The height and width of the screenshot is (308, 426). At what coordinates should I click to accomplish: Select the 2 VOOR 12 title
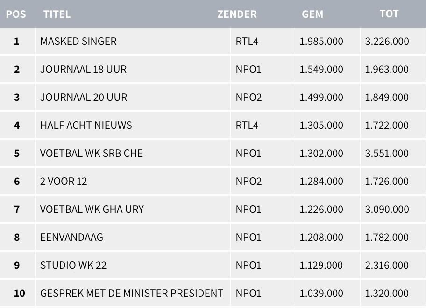tap(64, 181)
